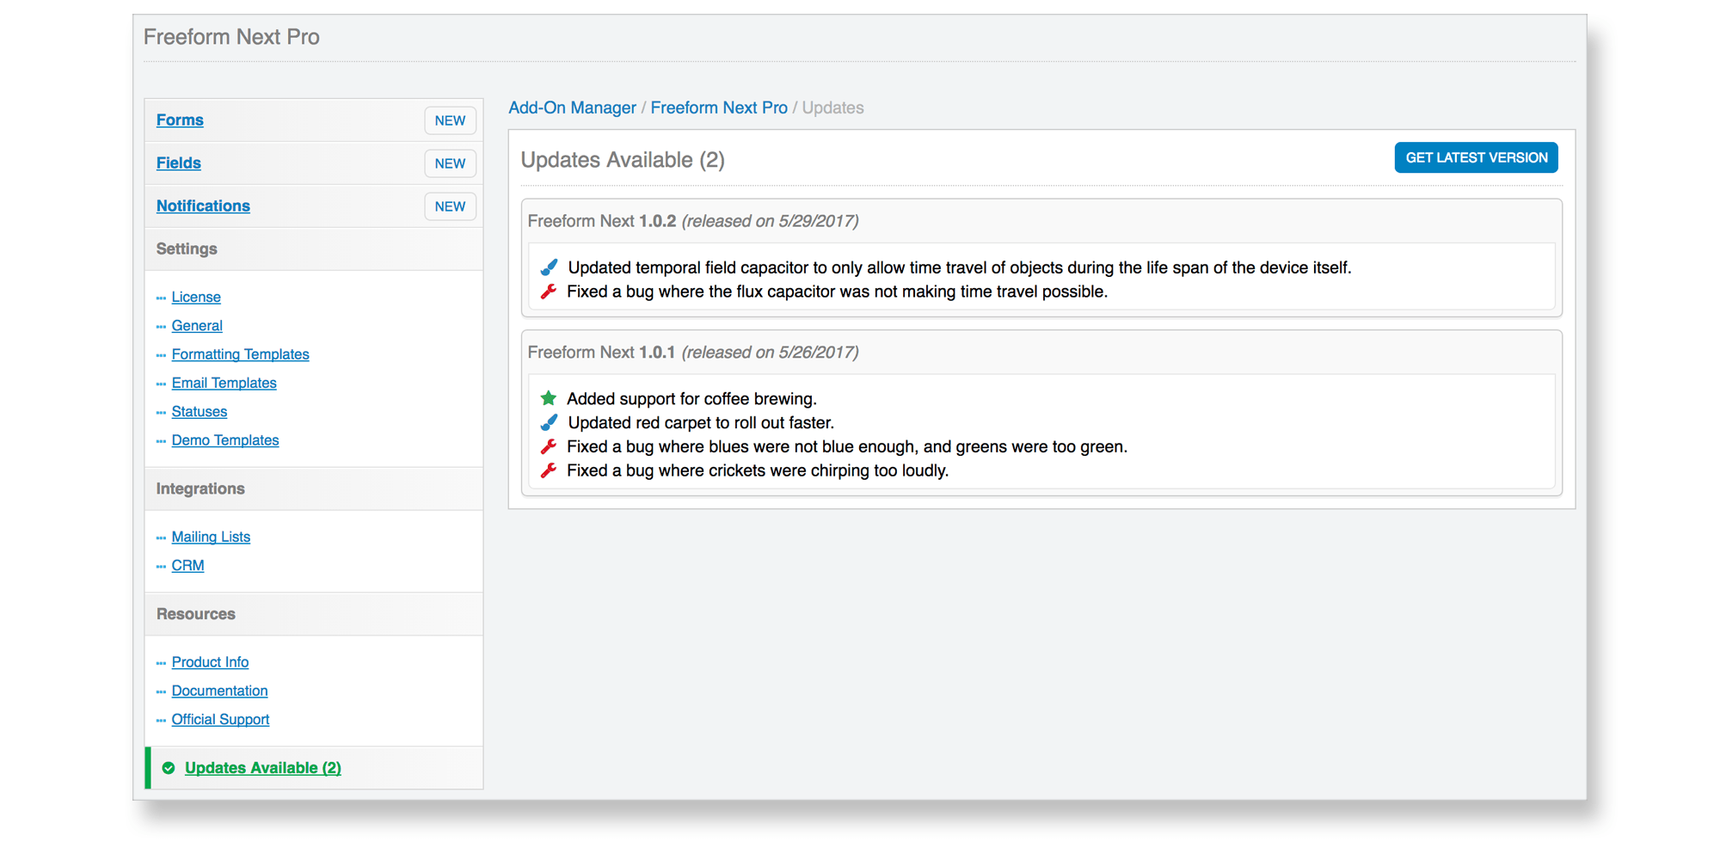Open License settings
The height and width of the screenshot is (860, 1720).
tap(196, 297)
